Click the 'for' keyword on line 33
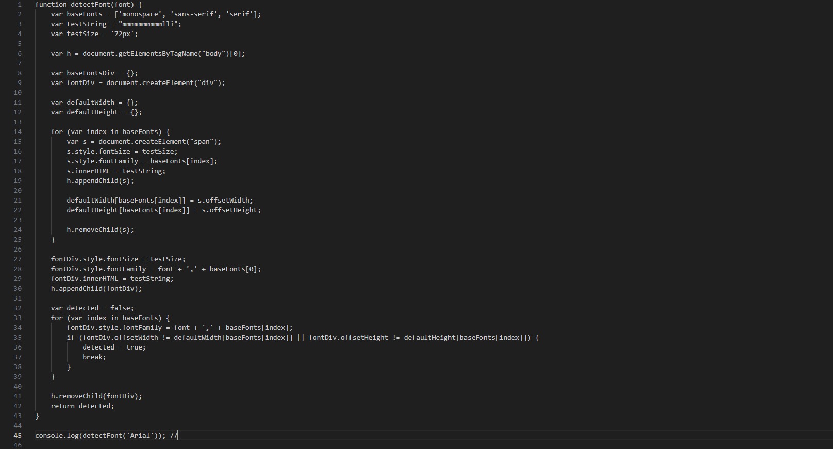This screenshot has height=449, width=833. click(x=57, y=318)
